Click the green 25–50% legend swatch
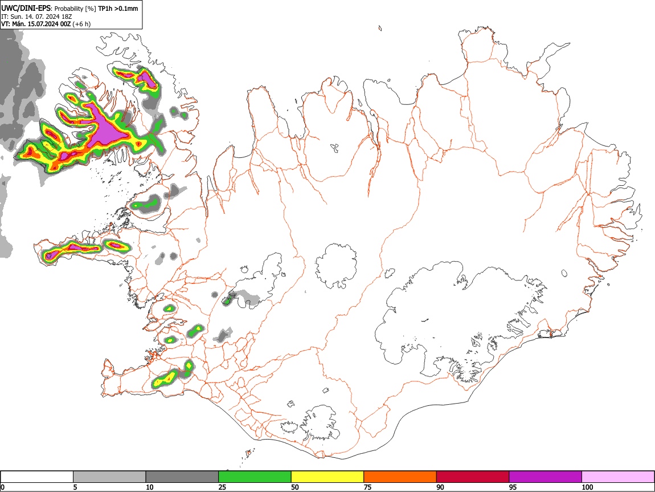The image size is (655, 492). click(x=255, y=477)
